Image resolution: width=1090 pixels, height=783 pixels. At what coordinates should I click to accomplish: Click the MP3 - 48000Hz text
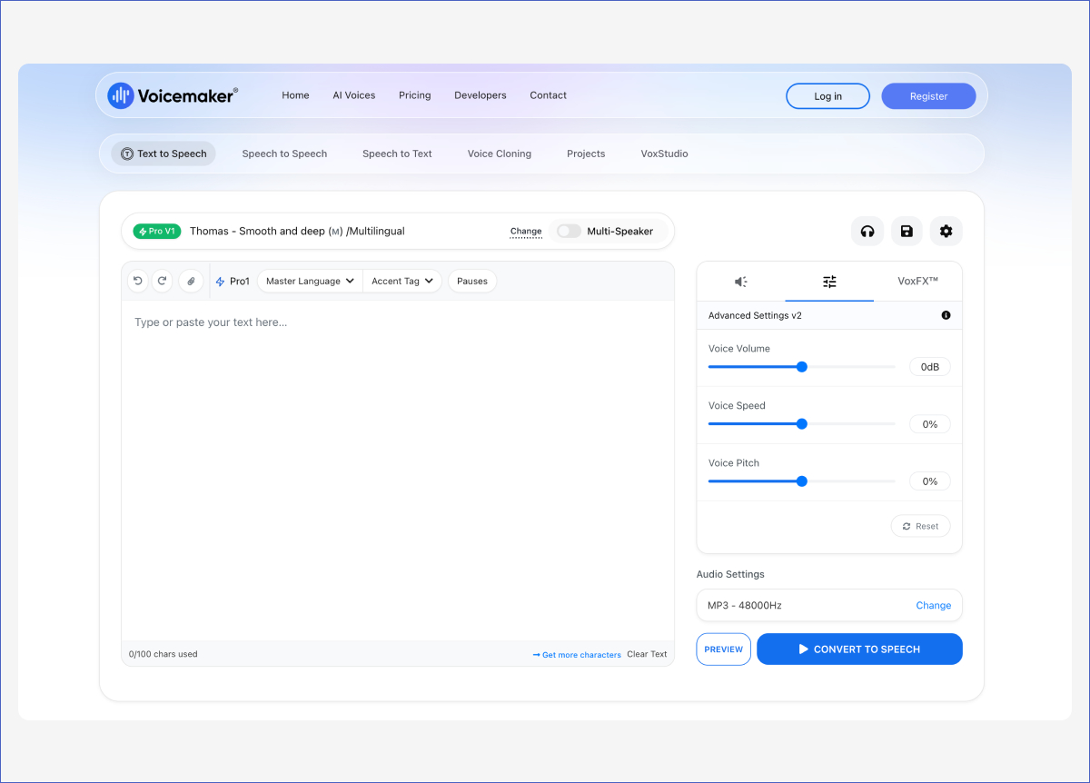point(744,606)
